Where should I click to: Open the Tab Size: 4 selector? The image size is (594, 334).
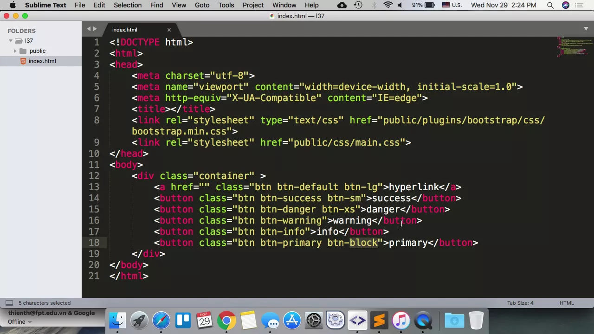[520, 303]
